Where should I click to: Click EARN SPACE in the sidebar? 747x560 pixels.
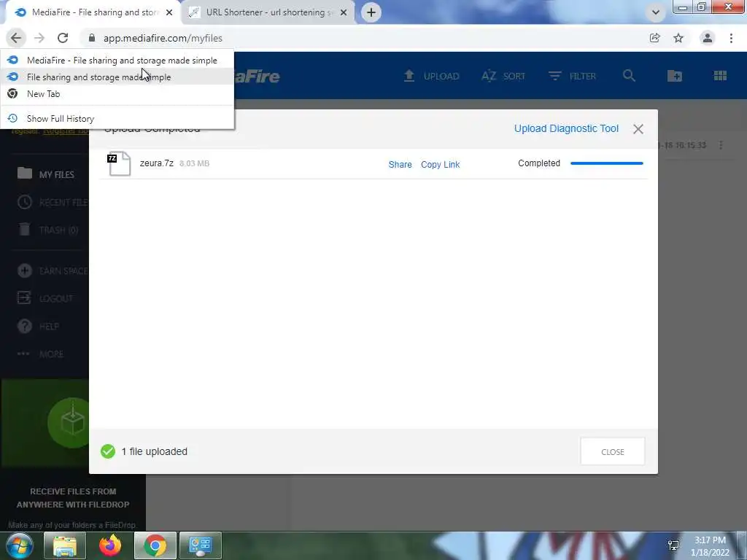(x=53, y=271)
